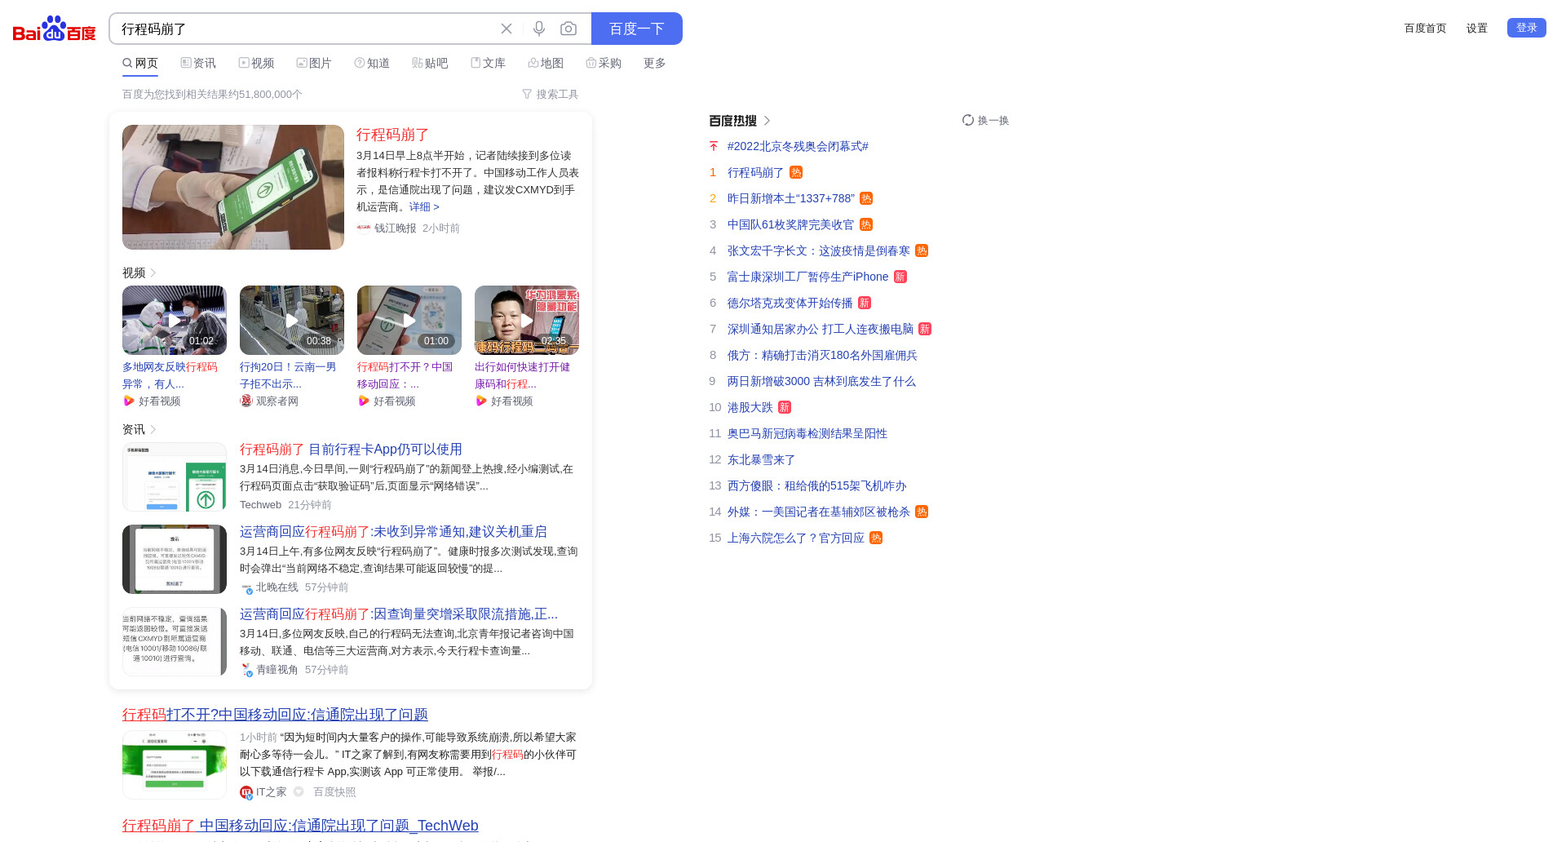Expand the 资讯 section arrow

pyautogui.click(x=153, y=429)
